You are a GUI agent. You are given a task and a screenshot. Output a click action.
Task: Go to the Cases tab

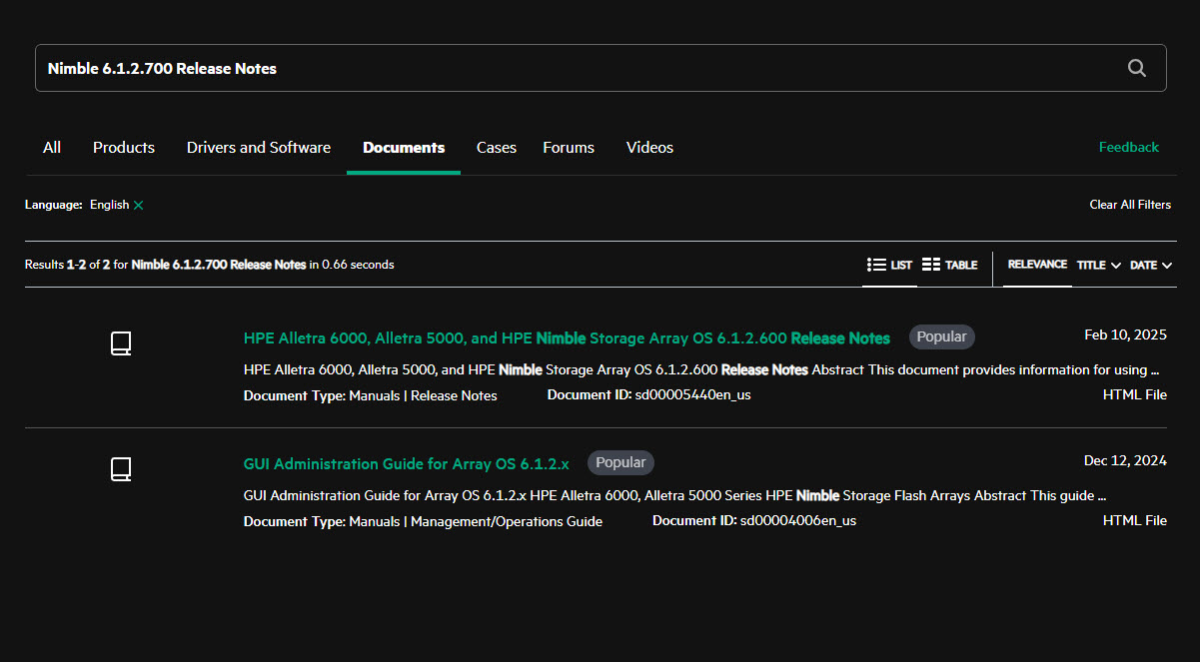point(496,148)
